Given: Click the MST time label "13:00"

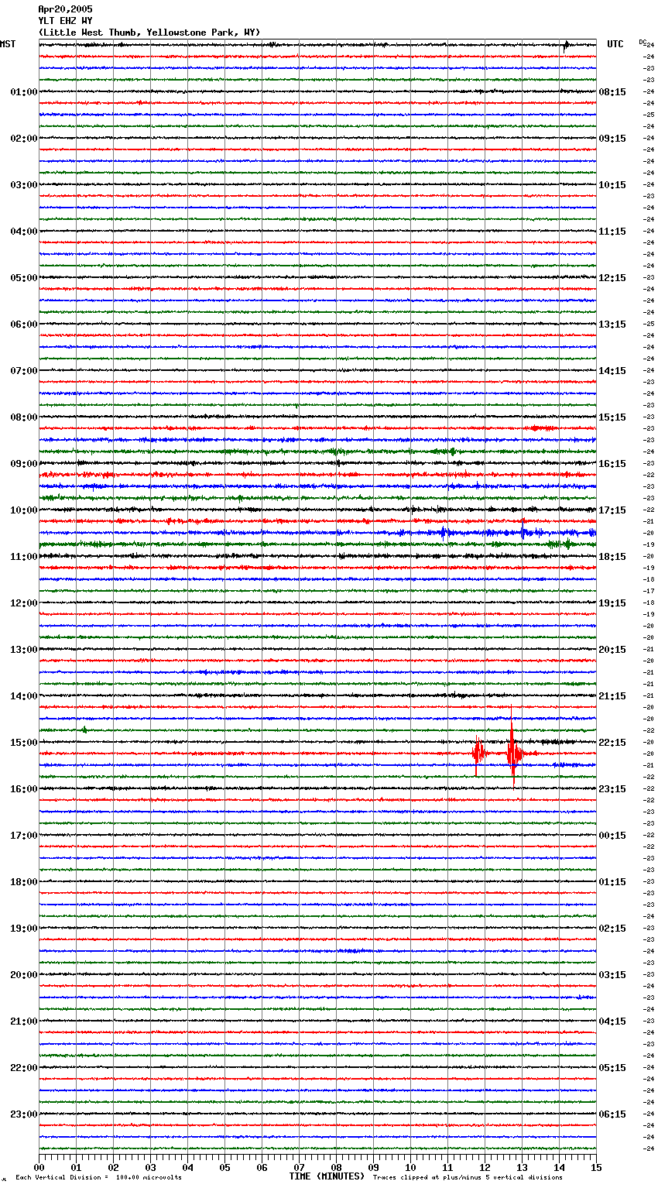Looking at the screenshot, I should 24,650.
